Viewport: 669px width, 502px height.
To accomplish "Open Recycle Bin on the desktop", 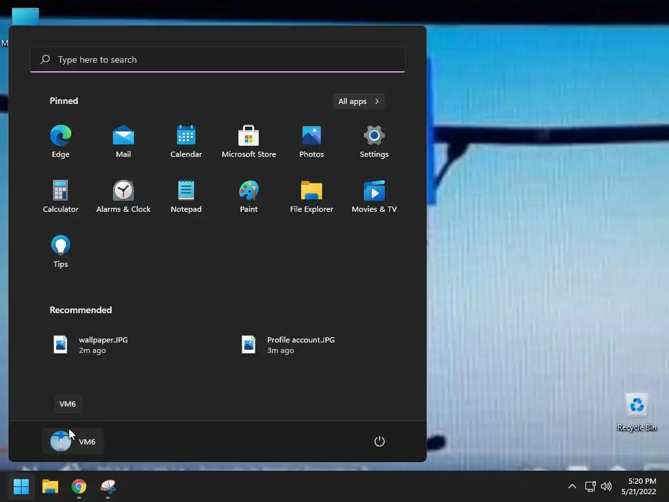I will 636,412.
